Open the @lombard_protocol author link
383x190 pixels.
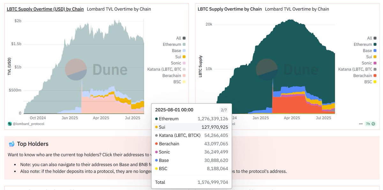pyautogui.click(x=29, y=124)
